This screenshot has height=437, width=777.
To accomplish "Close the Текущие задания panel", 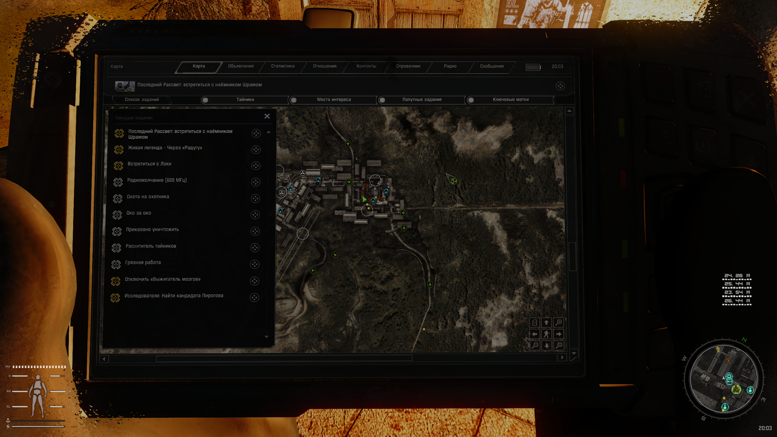I will tap(267, 116).
